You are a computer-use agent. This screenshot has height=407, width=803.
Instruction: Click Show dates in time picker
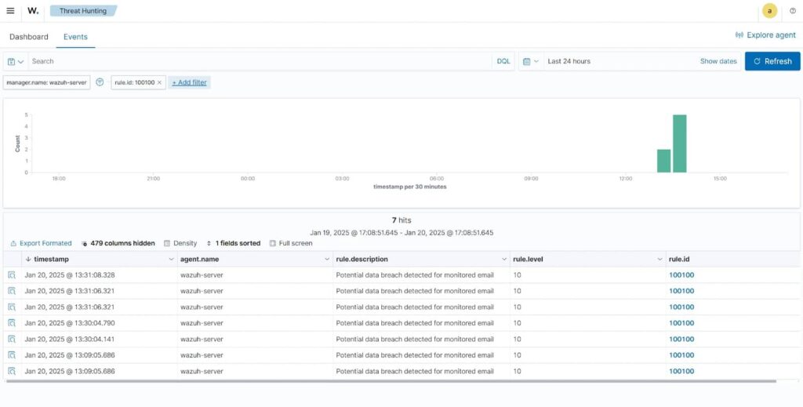pos(718,61)
